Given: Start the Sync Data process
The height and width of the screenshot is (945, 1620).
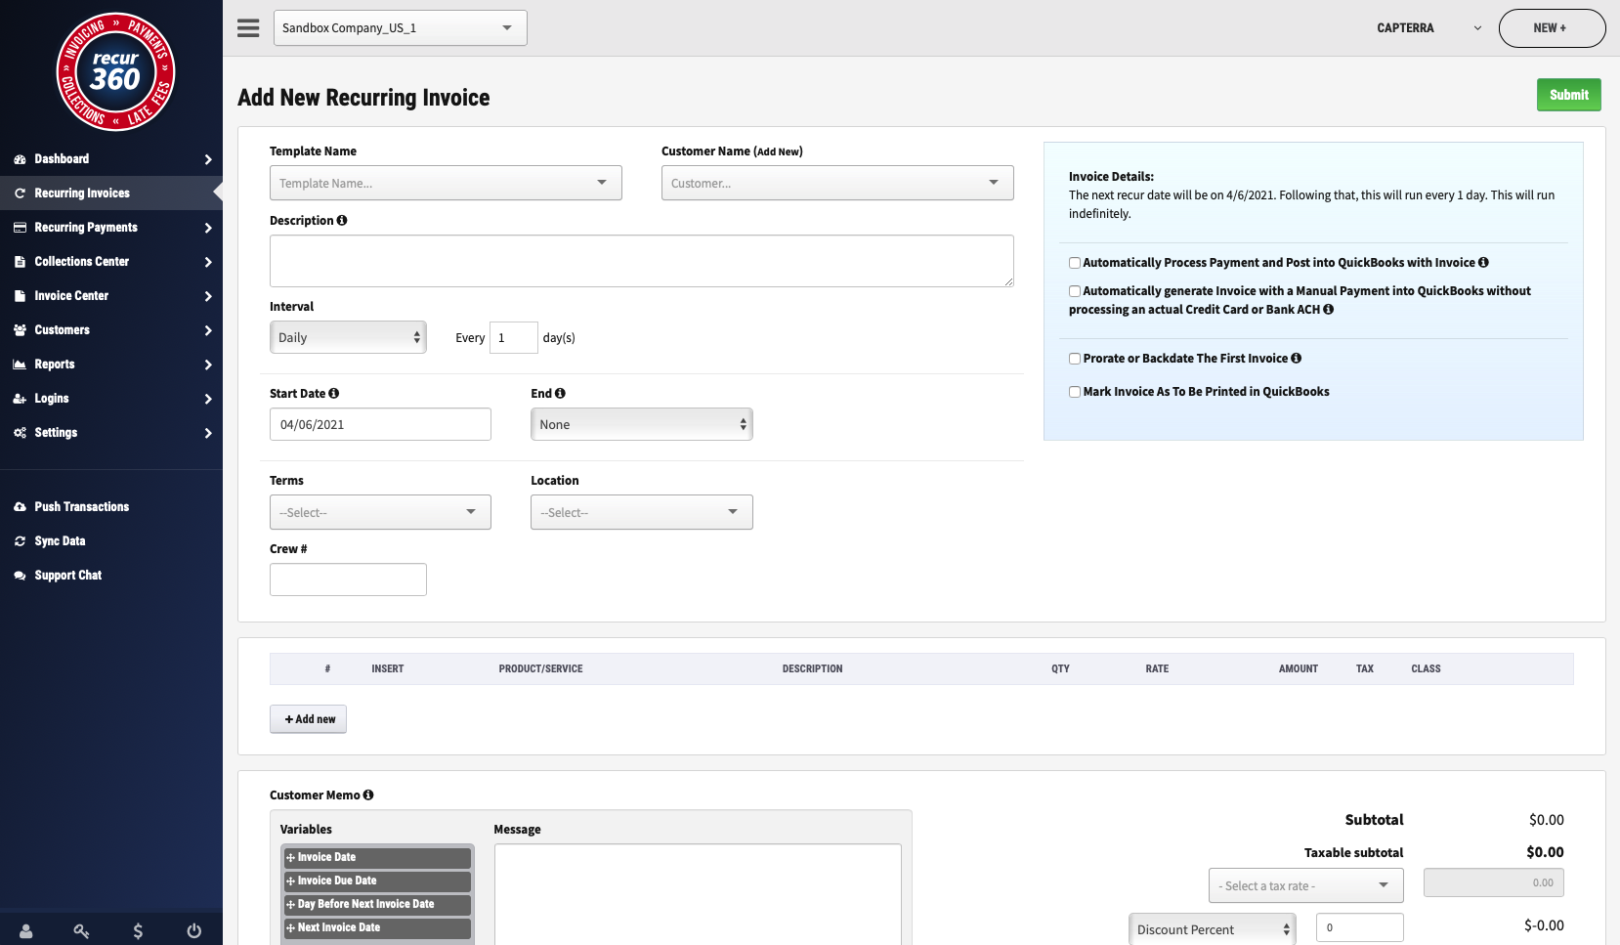Looking at the screenshot, I should click(x=60, y=540).
